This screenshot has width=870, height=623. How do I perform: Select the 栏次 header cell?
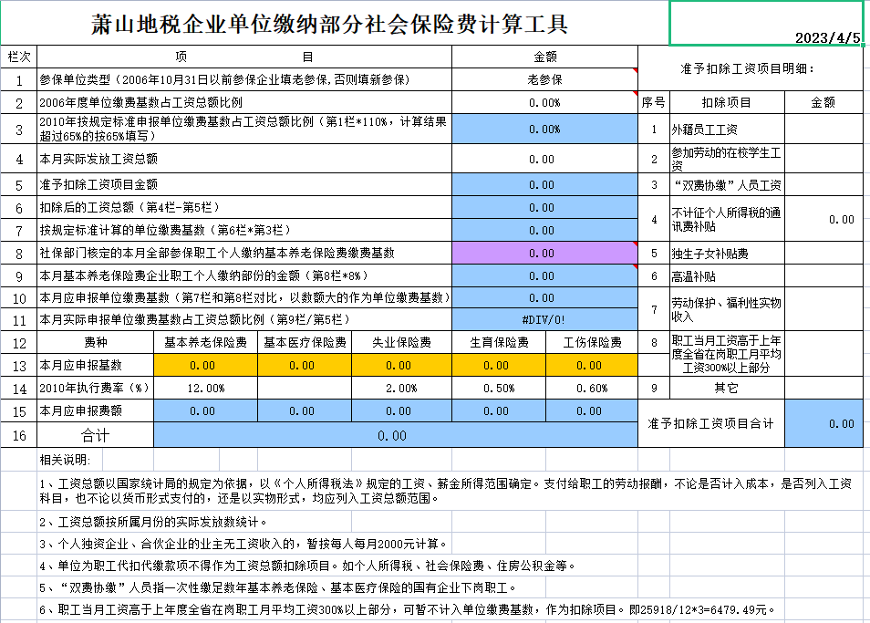pyautogui.click(x=19, y=57)
